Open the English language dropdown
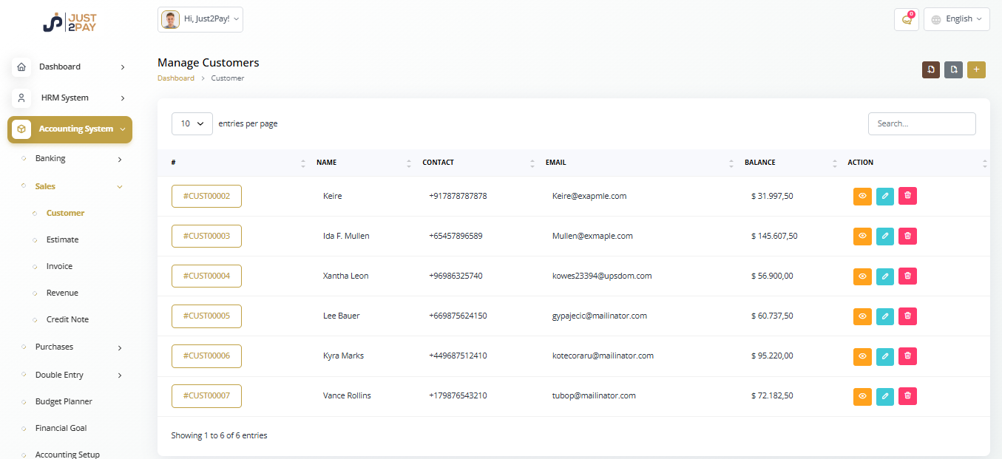Viewport: 1002px width, 459px height. (x=956, y=19)
